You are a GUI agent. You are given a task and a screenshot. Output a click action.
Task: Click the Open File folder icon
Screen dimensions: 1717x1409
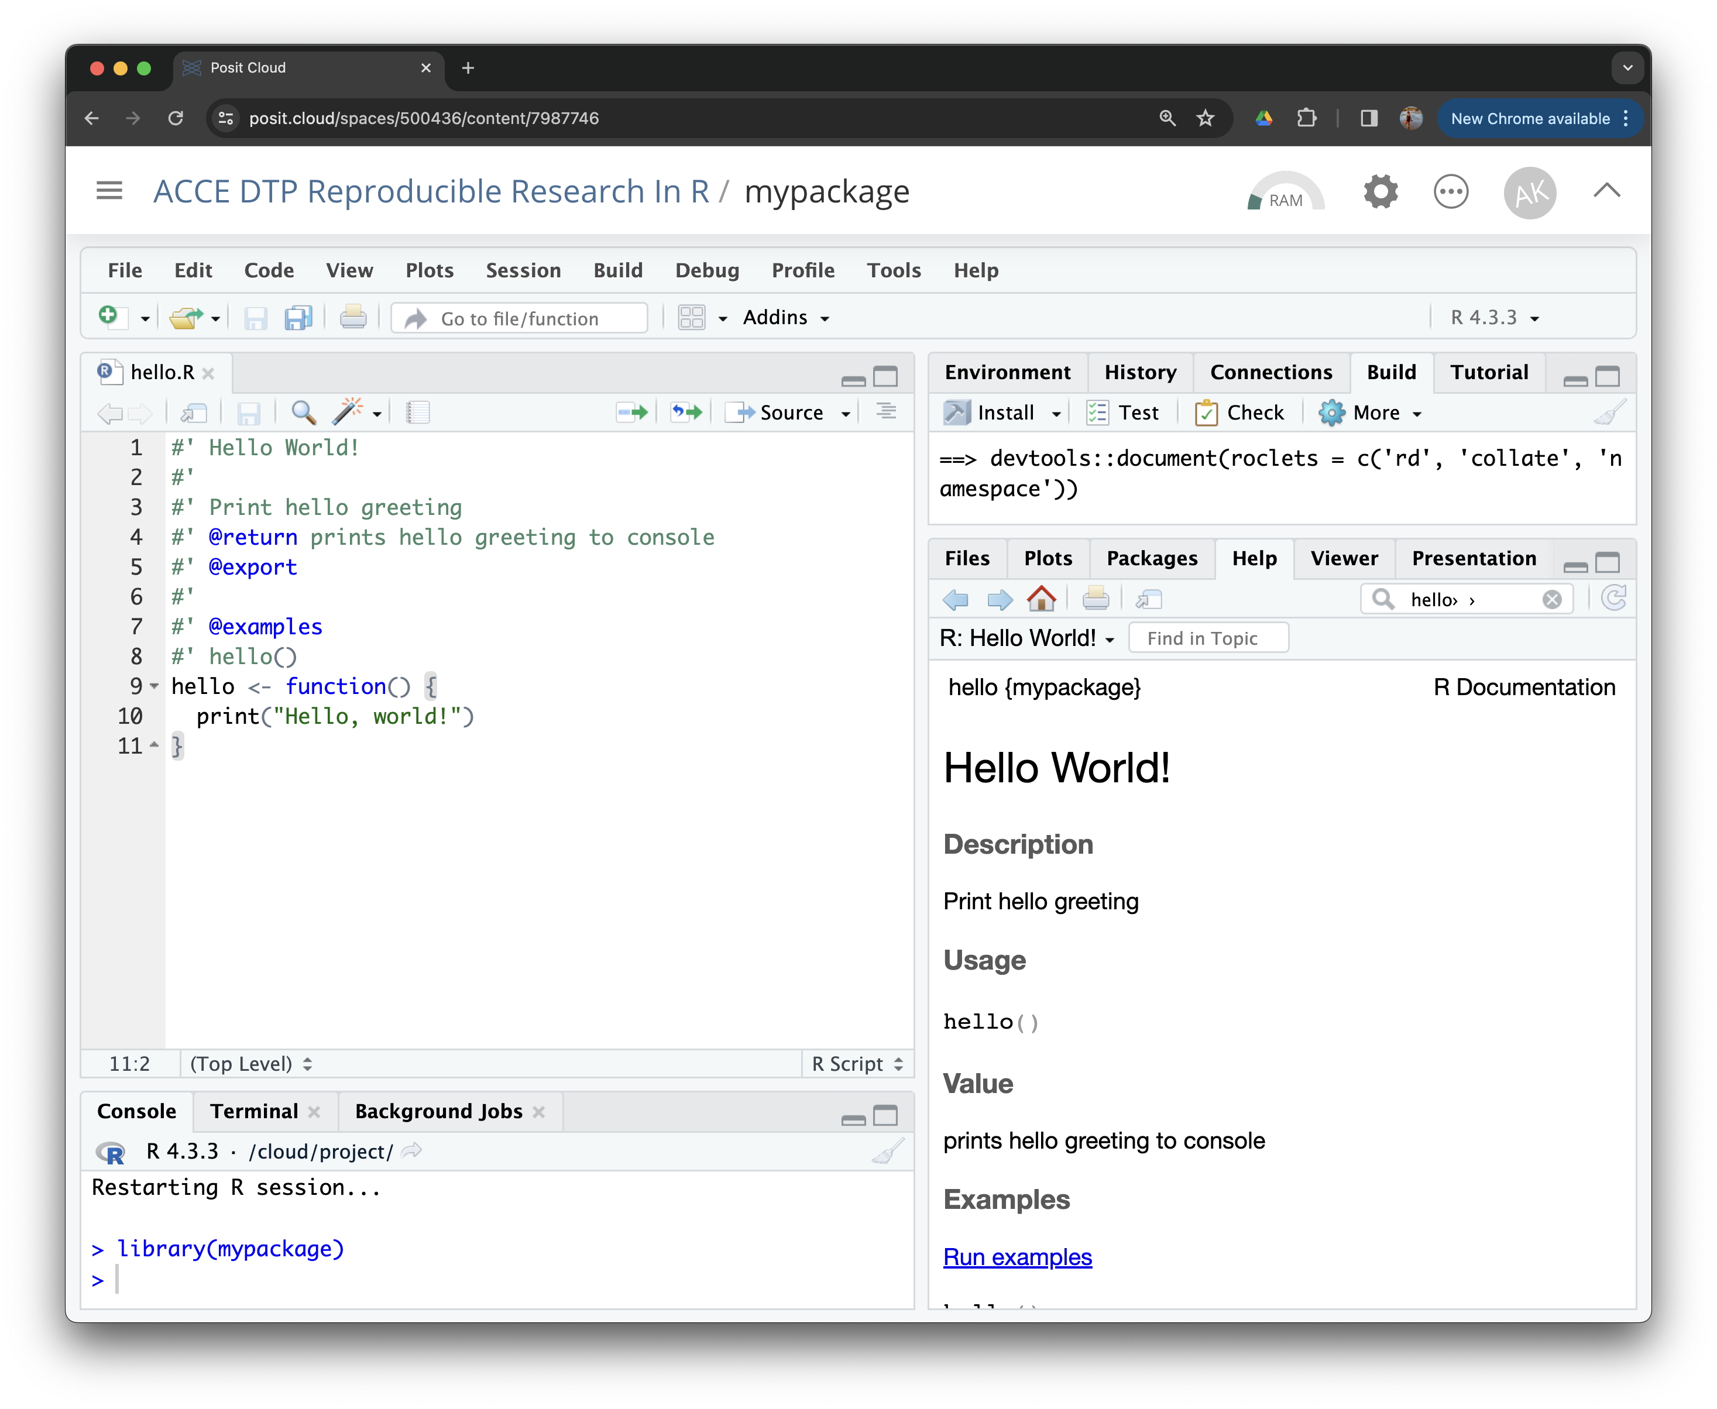pos(186,317)
